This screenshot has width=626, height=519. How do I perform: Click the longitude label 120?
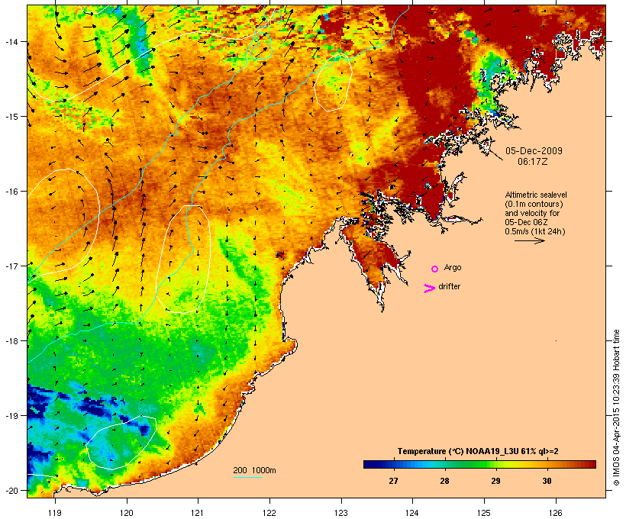127,513
